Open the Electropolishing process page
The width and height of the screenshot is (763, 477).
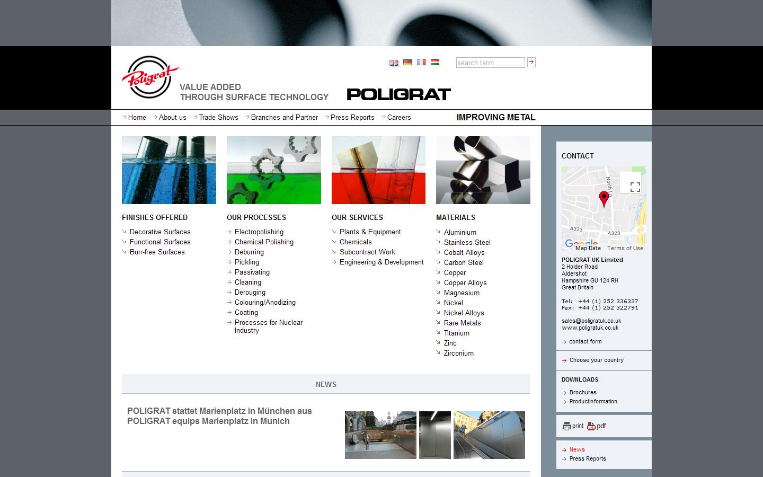pyautogui.click(x=259, y=232)
